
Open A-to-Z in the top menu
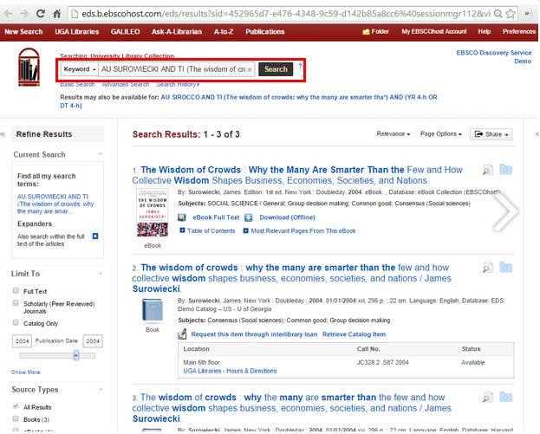224,32
